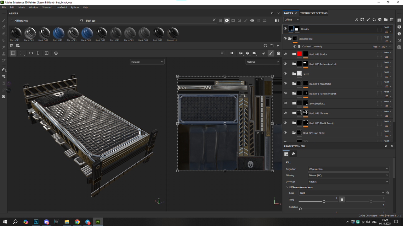Switch to Texture Set Settings tab
This screenshot has height=226, width=403.
[314, 13]
